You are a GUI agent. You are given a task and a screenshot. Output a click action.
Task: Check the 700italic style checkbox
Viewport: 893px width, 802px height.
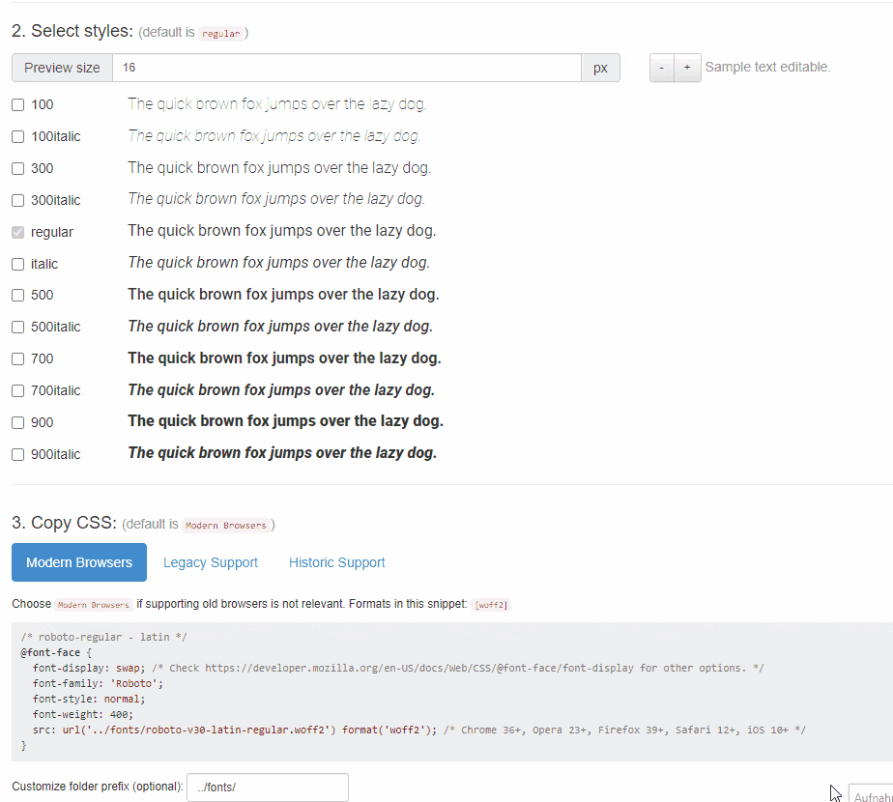[x=17, y=390]
